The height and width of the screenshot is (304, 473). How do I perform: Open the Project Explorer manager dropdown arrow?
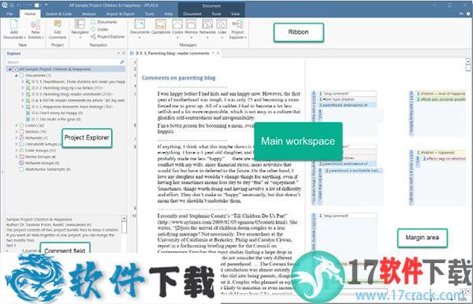(245, 38)
